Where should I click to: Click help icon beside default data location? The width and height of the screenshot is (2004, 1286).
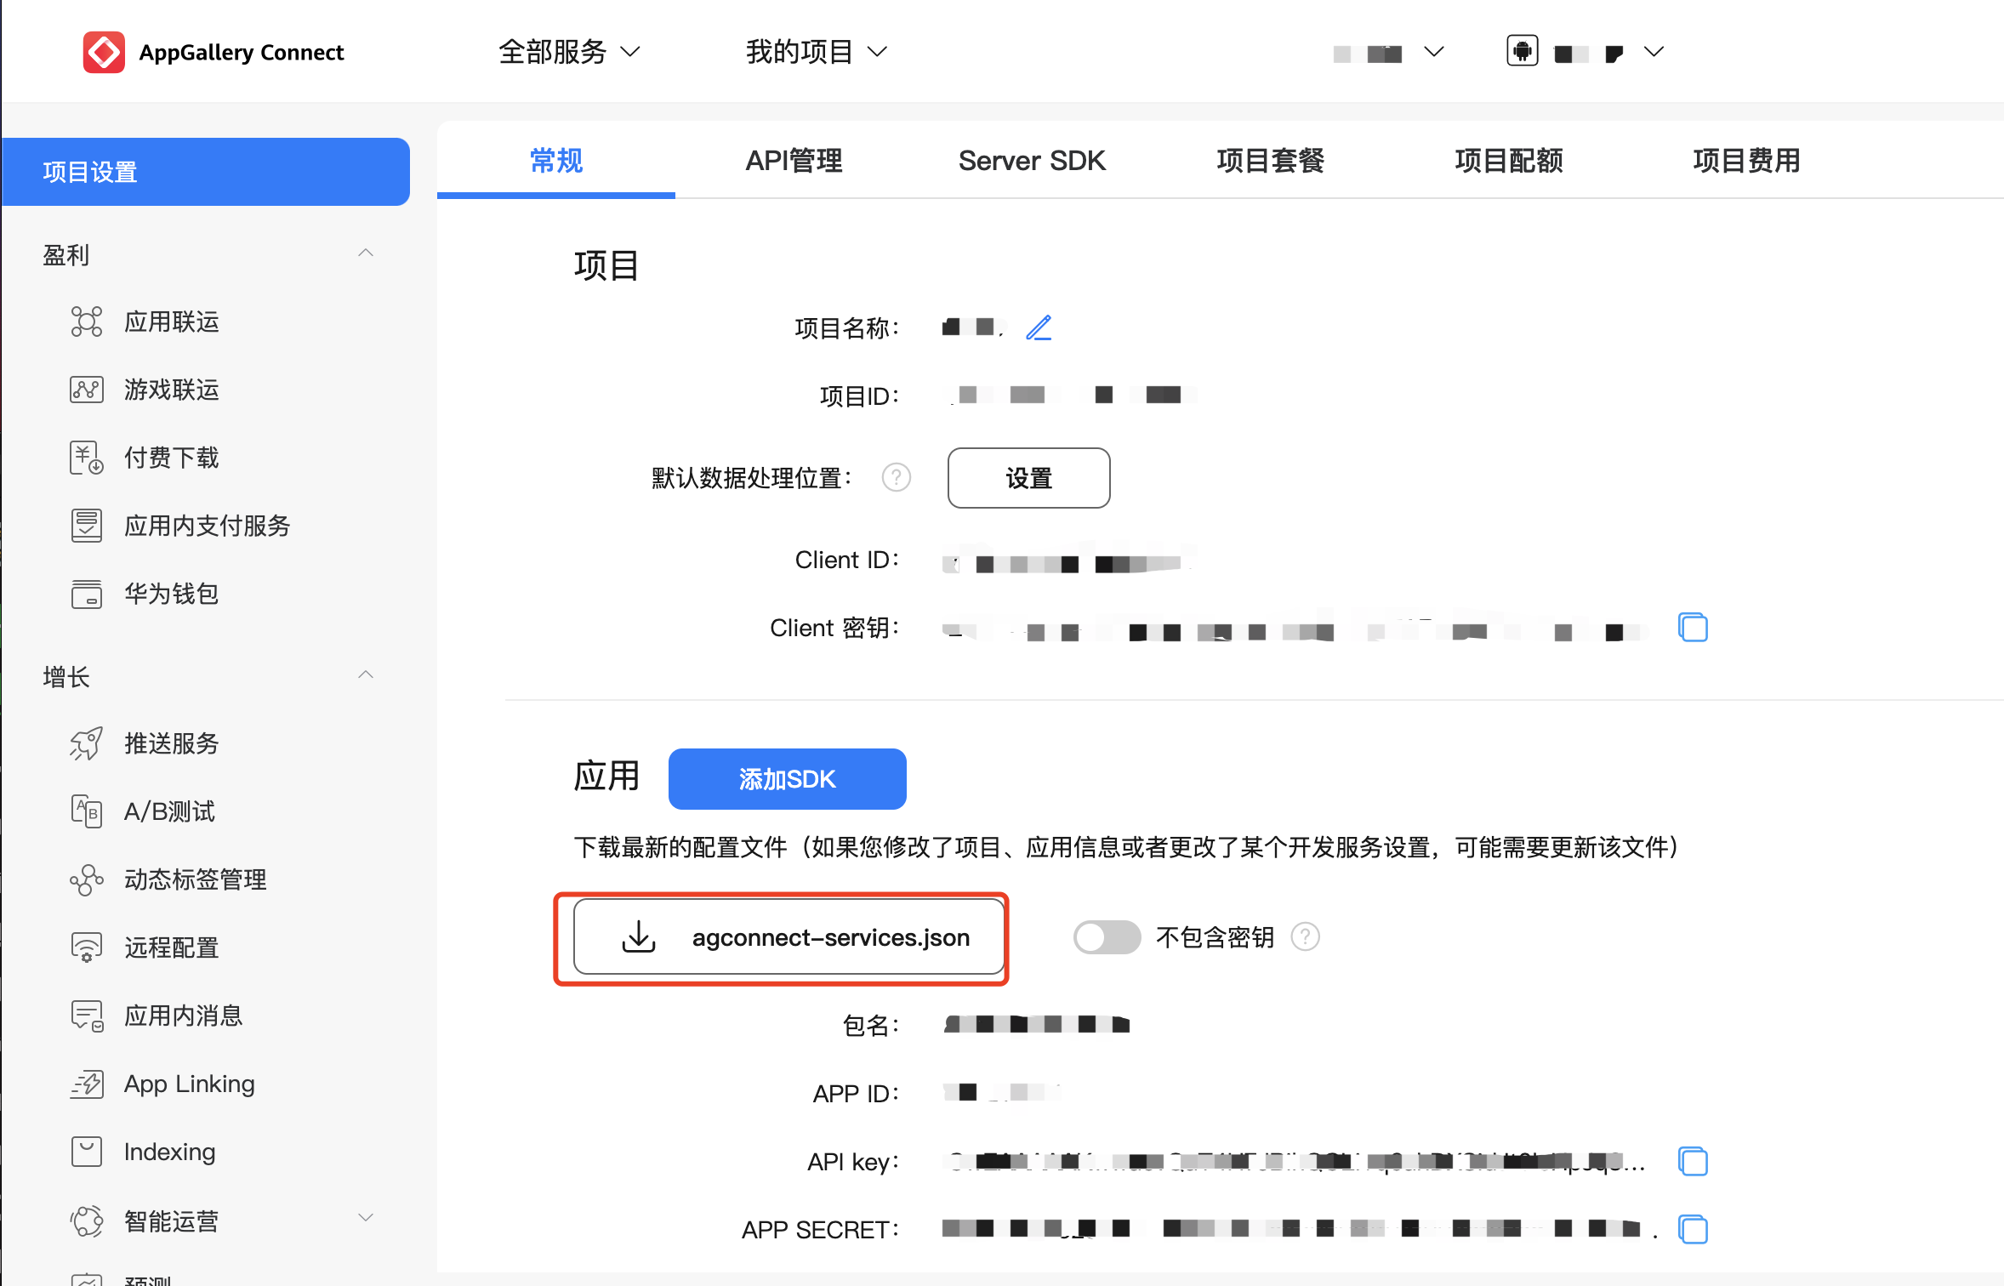(x=896, y=477)
